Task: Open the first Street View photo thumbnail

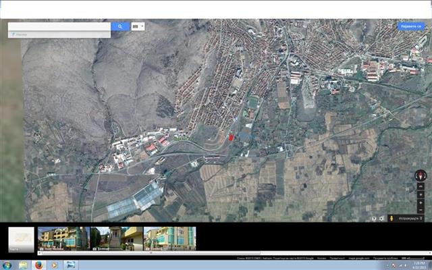Action: click(63, 238)
